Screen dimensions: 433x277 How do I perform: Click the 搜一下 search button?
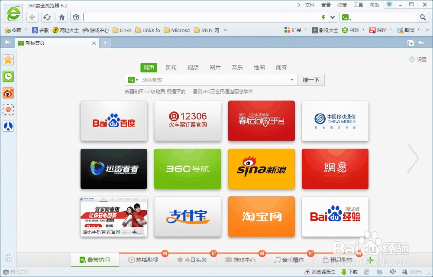point(310,80)
